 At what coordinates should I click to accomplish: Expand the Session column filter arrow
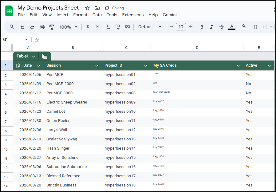coord(97,65)
